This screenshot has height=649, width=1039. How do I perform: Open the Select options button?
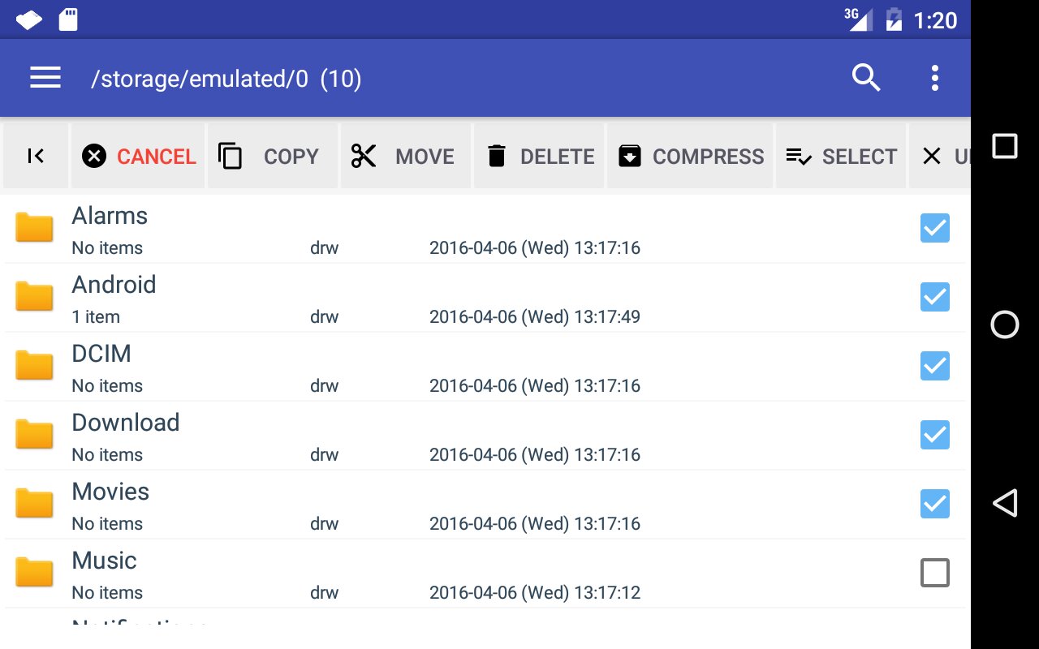841,156
